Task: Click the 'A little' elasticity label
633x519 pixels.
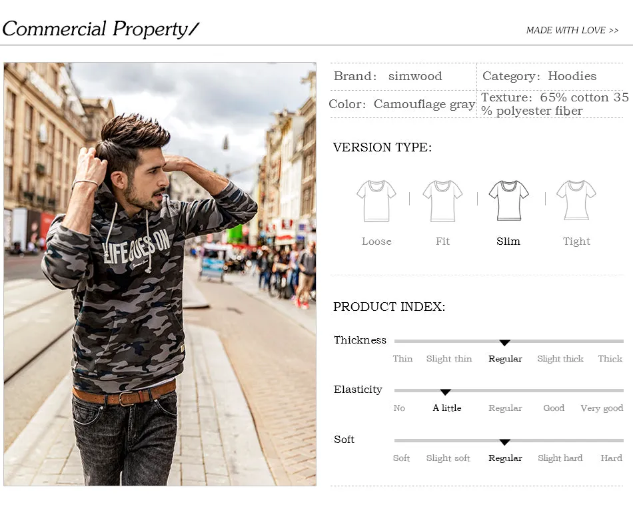Action: [x=447, y=408]
